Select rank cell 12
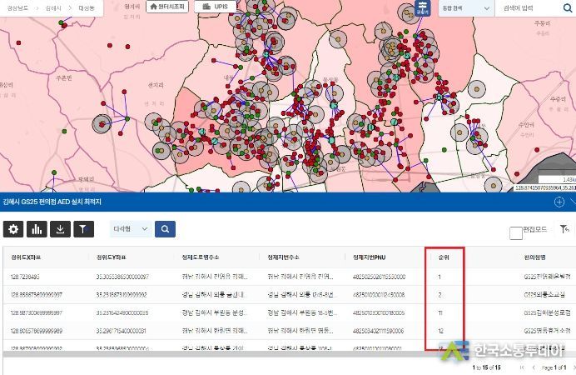The height and width of the screenshot is (375, 576). [440, 331]
